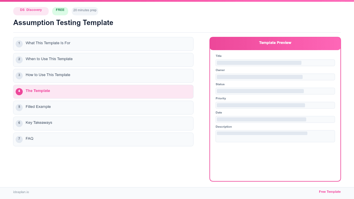Click the pink number 4 circle
354x199 pixels.
click(19, 91)
